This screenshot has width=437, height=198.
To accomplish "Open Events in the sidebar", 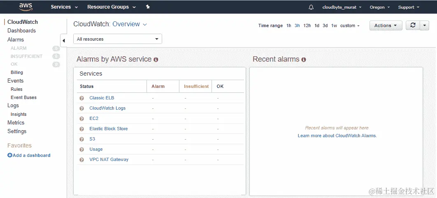I will 15,81.
